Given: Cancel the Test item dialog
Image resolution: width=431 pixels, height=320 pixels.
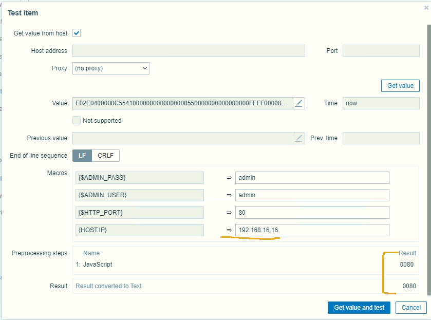Looking at the screenshot, I should click(x=411, y=308).
